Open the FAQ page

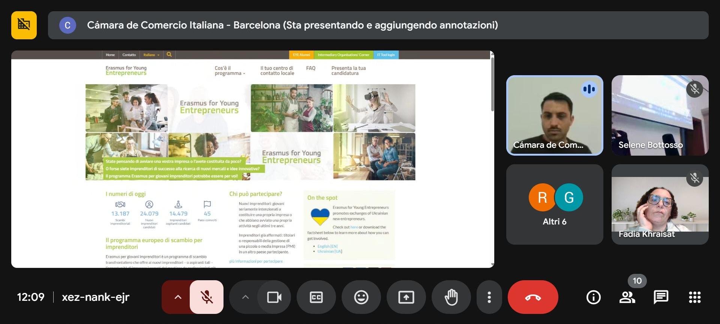point(310,68)
